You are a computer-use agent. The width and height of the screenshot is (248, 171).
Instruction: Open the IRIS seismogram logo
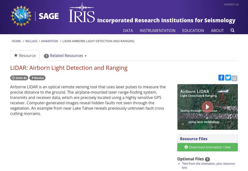pyautogui.click(x=82, y=13)
